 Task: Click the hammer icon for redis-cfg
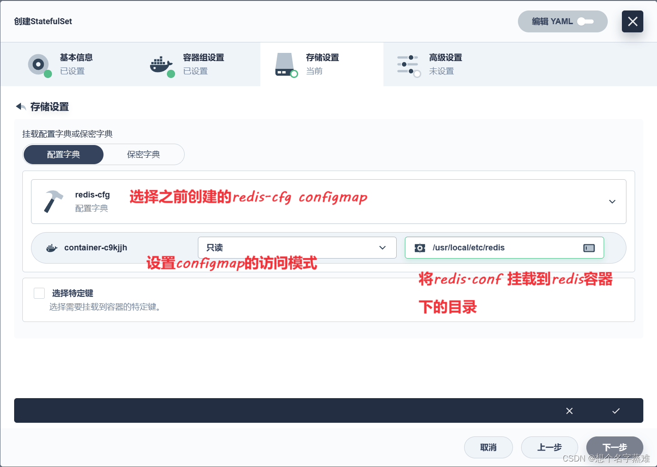(53, 202)
